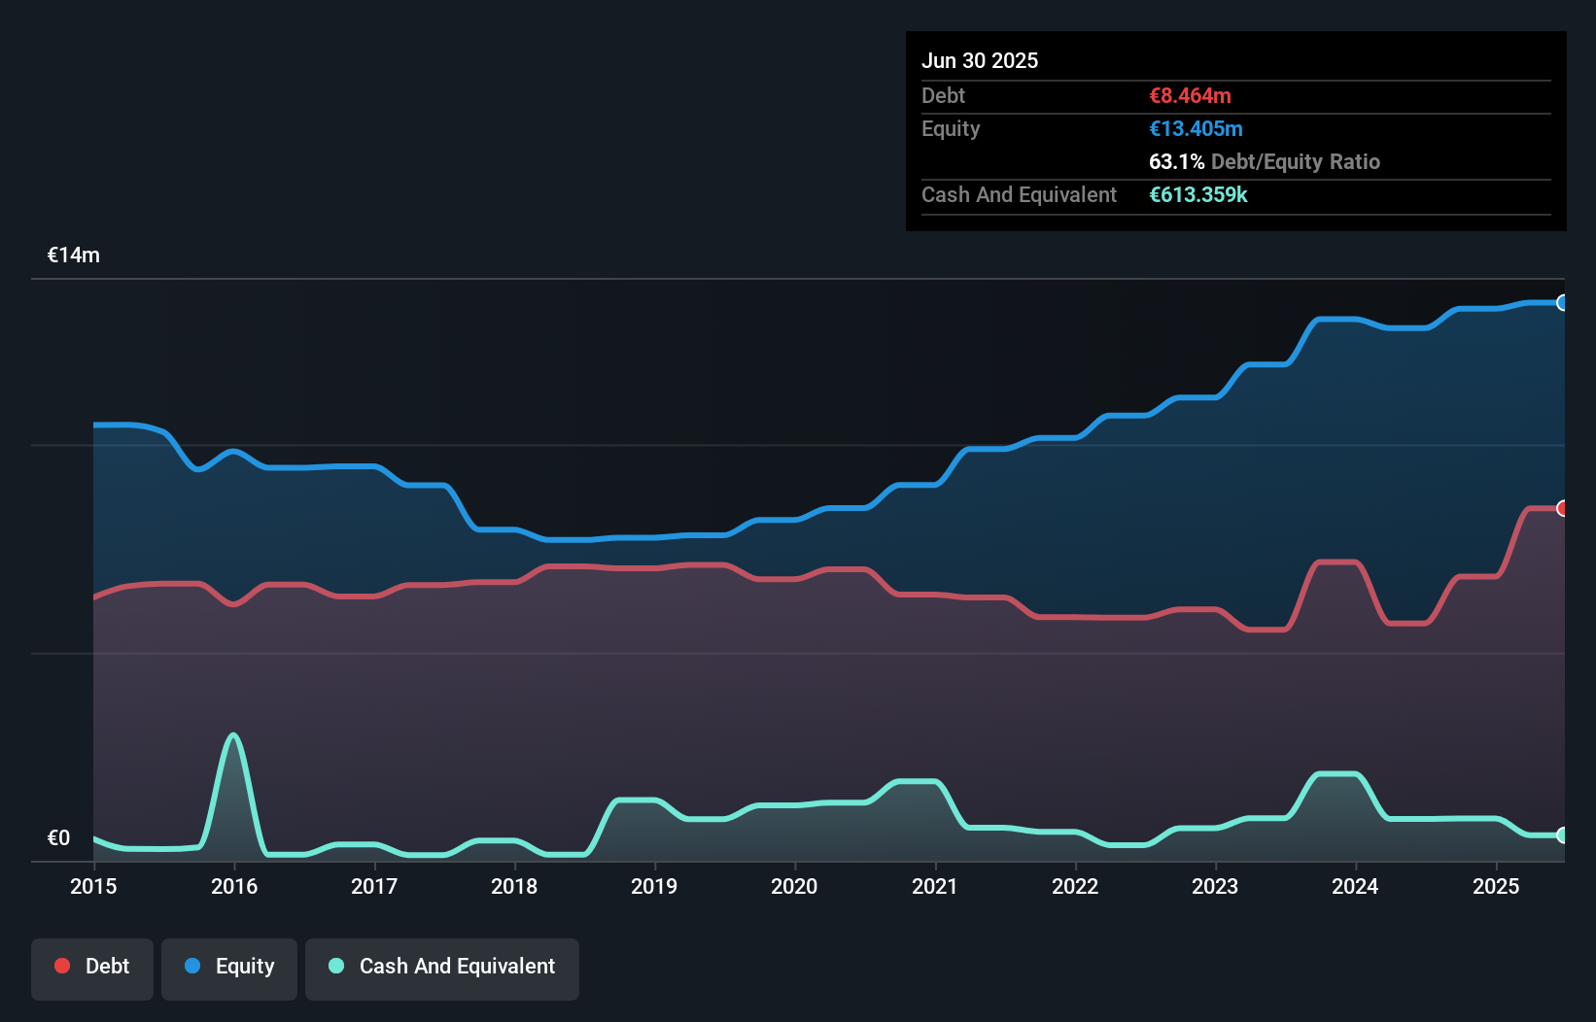1596x1022 pixels.
Task: Select the red Debt legend dot
Action: tap(60, 966)
